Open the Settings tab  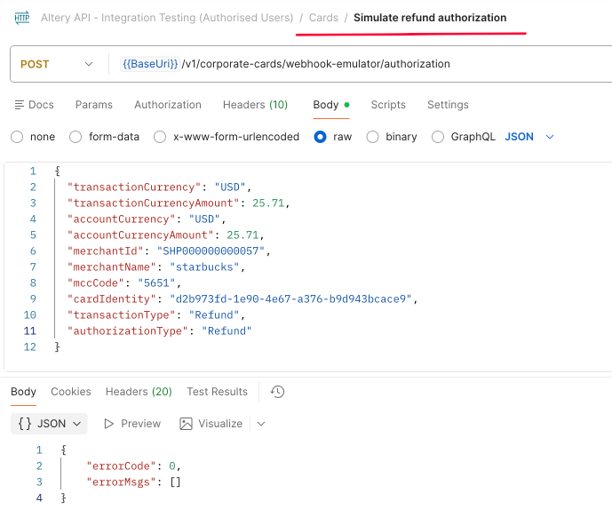coord(448,105)
